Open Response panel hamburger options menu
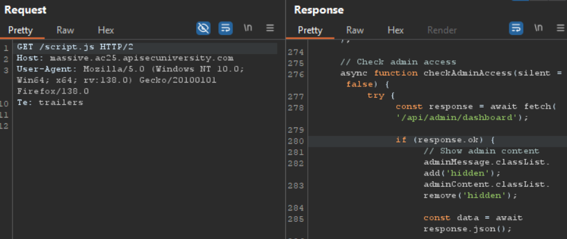 click(561, 28)
